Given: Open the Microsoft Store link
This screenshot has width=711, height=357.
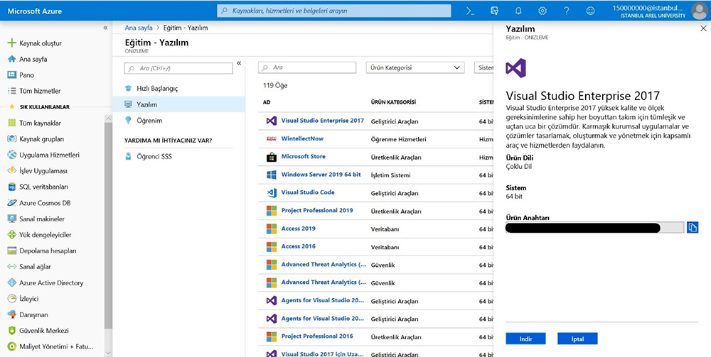Looking at the screenshot, I should (x=304, y=156).
